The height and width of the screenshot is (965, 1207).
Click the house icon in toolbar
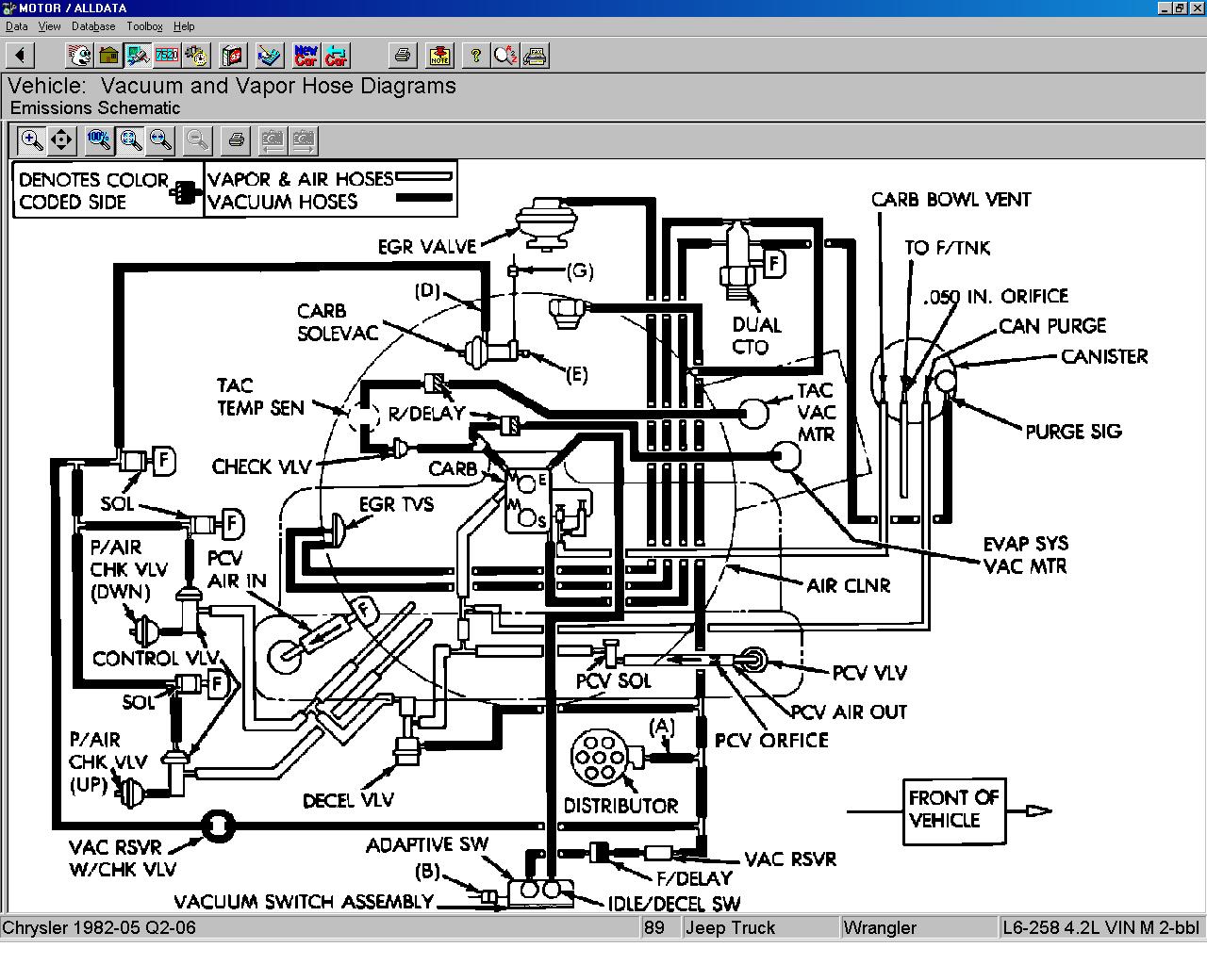tap(109, 56)
